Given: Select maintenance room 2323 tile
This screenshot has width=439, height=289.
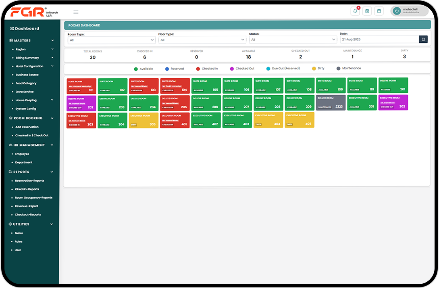Looking at the screenshot, I should coord(331,103).
